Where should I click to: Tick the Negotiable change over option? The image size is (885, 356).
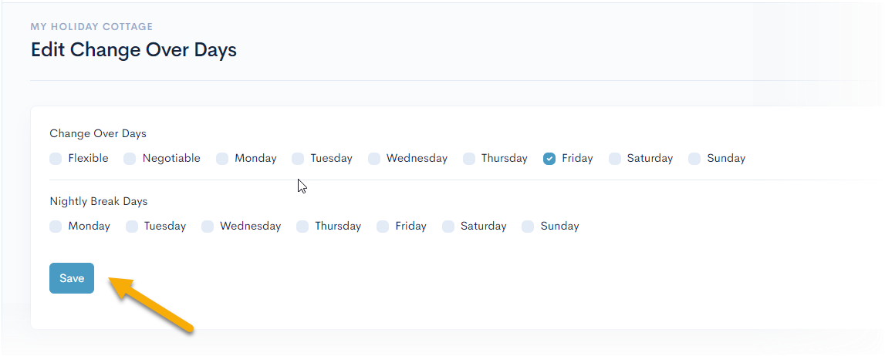click(130, 159)
